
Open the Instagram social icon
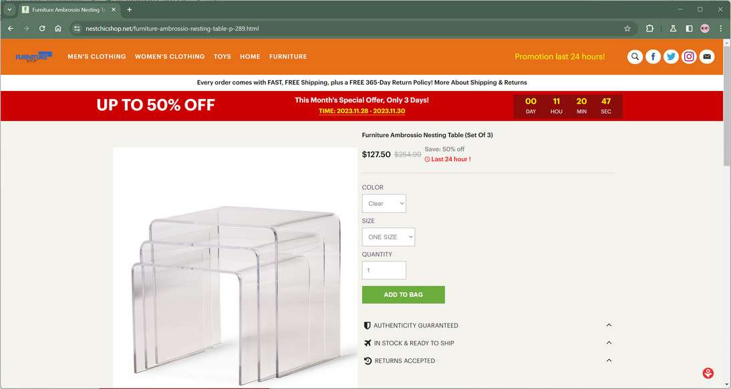tap(689, 56)
